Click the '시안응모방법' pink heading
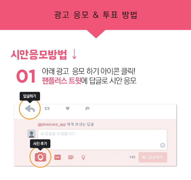This screenshot has width=191, height=180. pyautogui.click(x=39, y=55)
